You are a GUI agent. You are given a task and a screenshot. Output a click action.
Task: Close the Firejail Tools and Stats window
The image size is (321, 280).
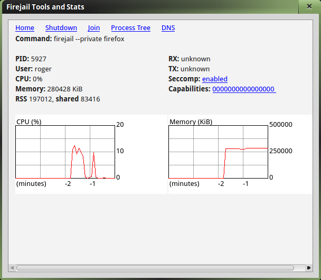pos(309,7)
